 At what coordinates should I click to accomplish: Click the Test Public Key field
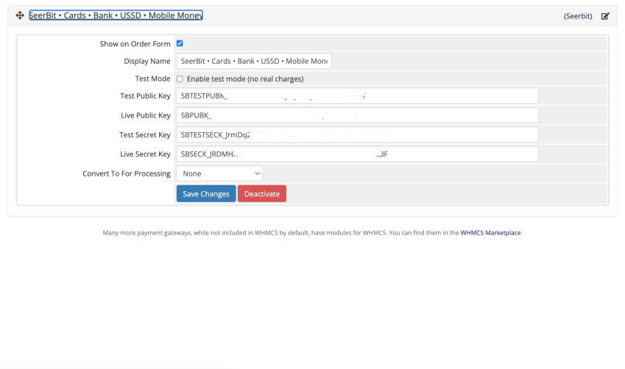click(357, 96)
